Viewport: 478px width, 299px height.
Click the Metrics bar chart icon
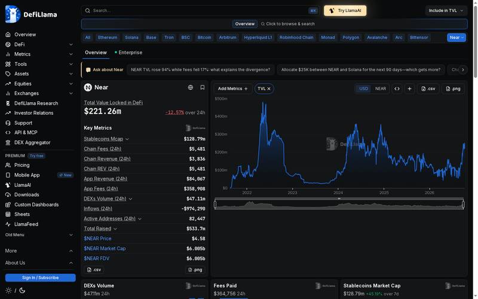8,54
